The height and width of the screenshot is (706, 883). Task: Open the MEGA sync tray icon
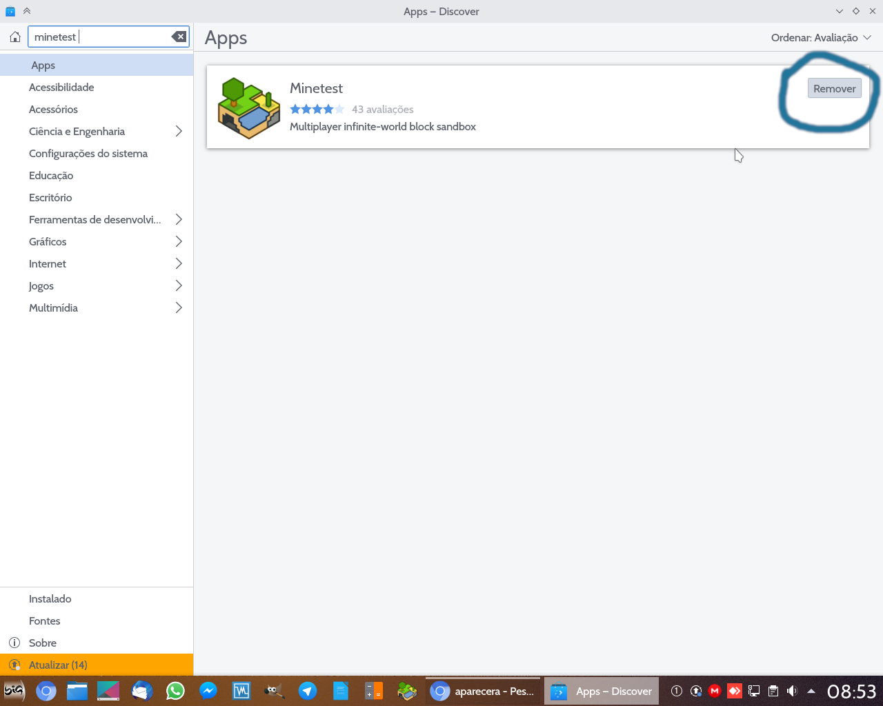tap(715, 691)
